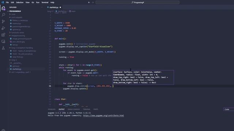Image resolution: width=234 pixels, height=131 pixels.
Task: Click the Programing# command center search box
Action: (137, 3)
